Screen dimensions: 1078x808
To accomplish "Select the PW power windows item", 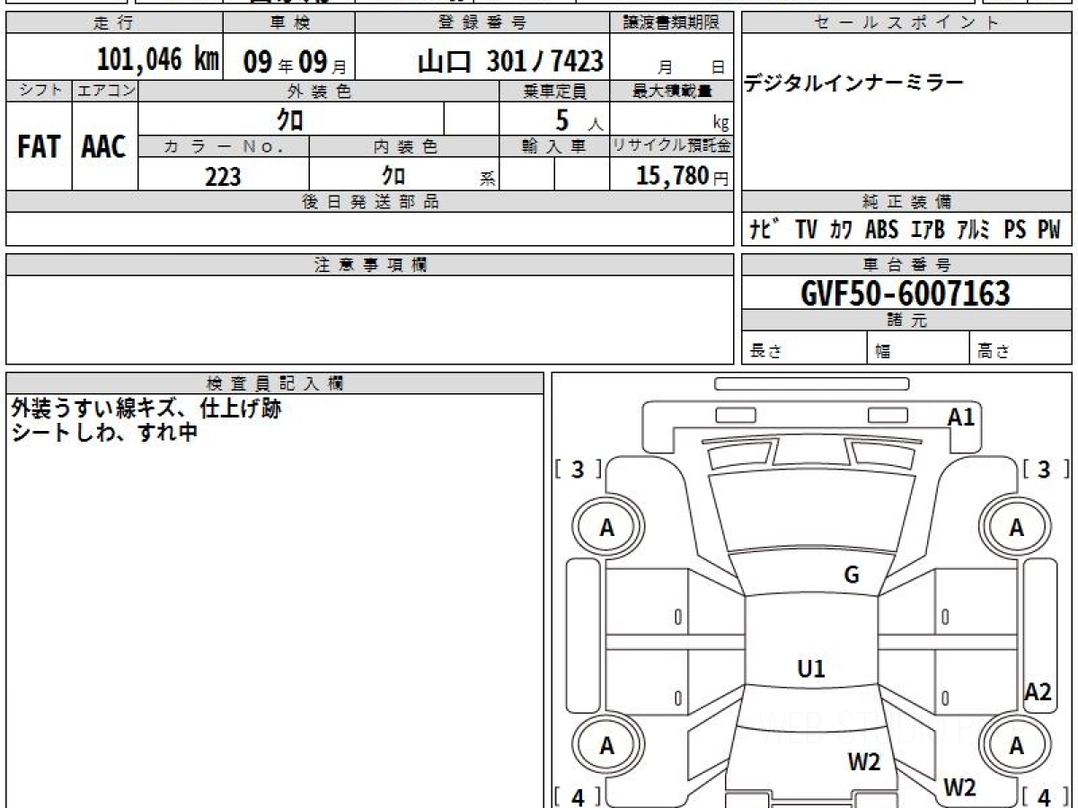I will (x=1049, y=230).
